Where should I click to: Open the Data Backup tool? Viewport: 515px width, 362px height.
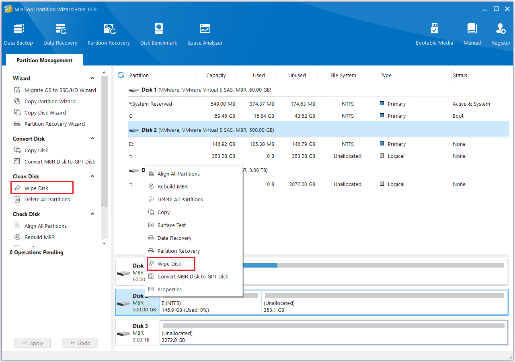click(18, 35)
